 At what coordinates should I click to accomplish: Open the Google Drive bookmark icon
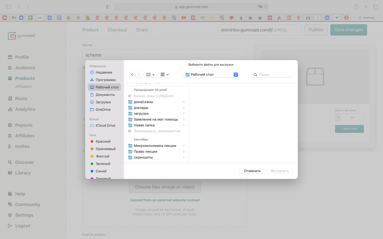69,18
